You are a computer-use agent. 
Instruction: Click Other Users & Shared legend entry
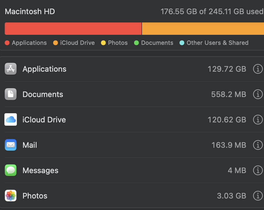[217, 43]
